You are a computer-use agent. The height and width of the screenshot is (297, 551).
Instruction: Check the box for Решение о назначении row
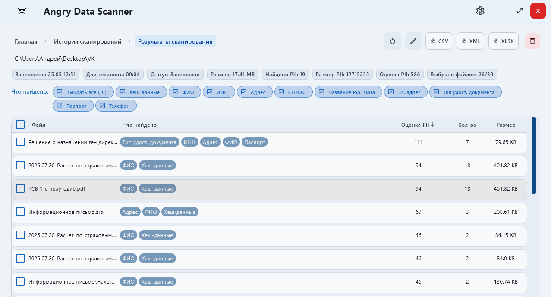coord(20,142)
